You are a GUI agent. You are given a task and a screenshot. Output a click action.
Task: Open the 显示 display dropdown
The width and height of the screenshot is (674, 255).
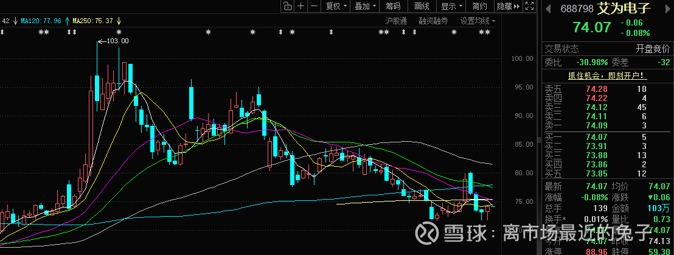[x=451, y=6]
